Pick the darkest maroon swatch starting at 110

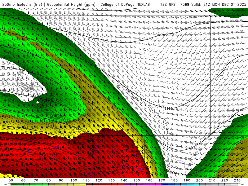pyautogui.click(x=89, y=184)
